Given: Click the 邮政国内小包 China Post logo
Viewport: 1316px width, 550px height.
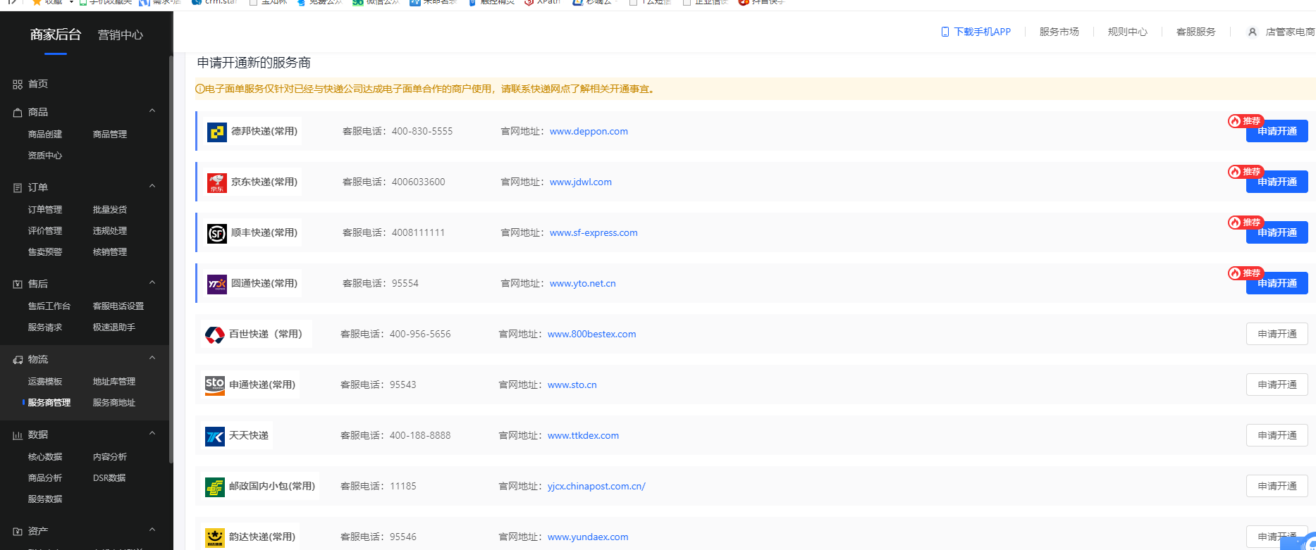Looking at the screenshot, I should (x=215, y=487).
